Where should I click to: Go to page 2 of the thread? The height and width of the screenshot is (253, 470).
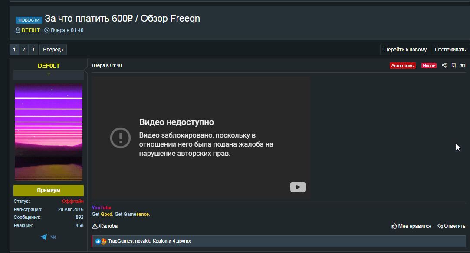pos(23,50)
